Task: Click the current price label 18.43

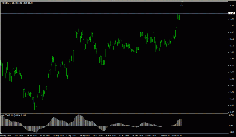Action: click(x=231, y=13)
